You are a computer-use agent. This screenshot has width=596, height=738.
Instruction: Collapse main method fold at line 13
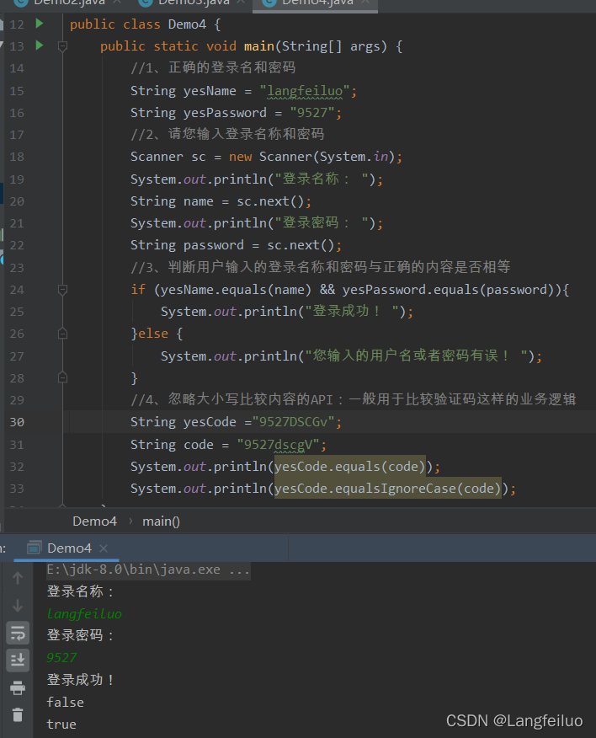pos(62,46)
